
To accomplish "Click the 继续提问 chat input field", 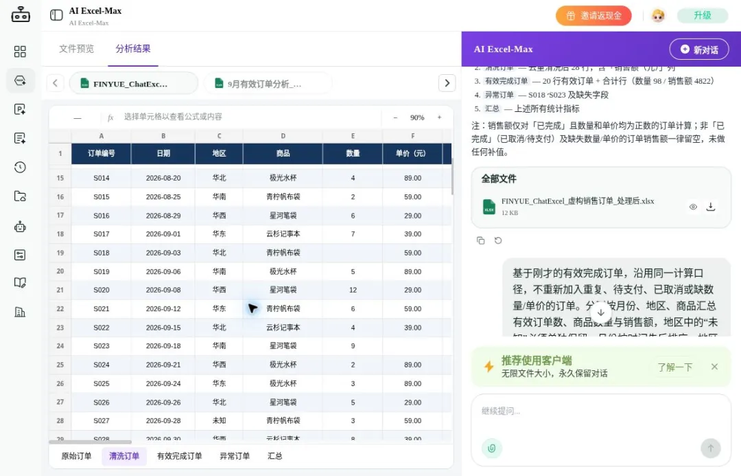I will 600,411.
